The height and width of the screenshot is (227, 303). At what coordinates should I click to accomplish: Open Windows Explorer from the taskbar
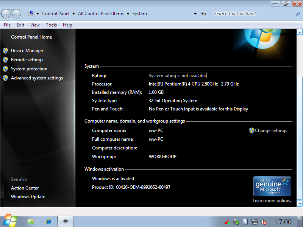point(31,222)
